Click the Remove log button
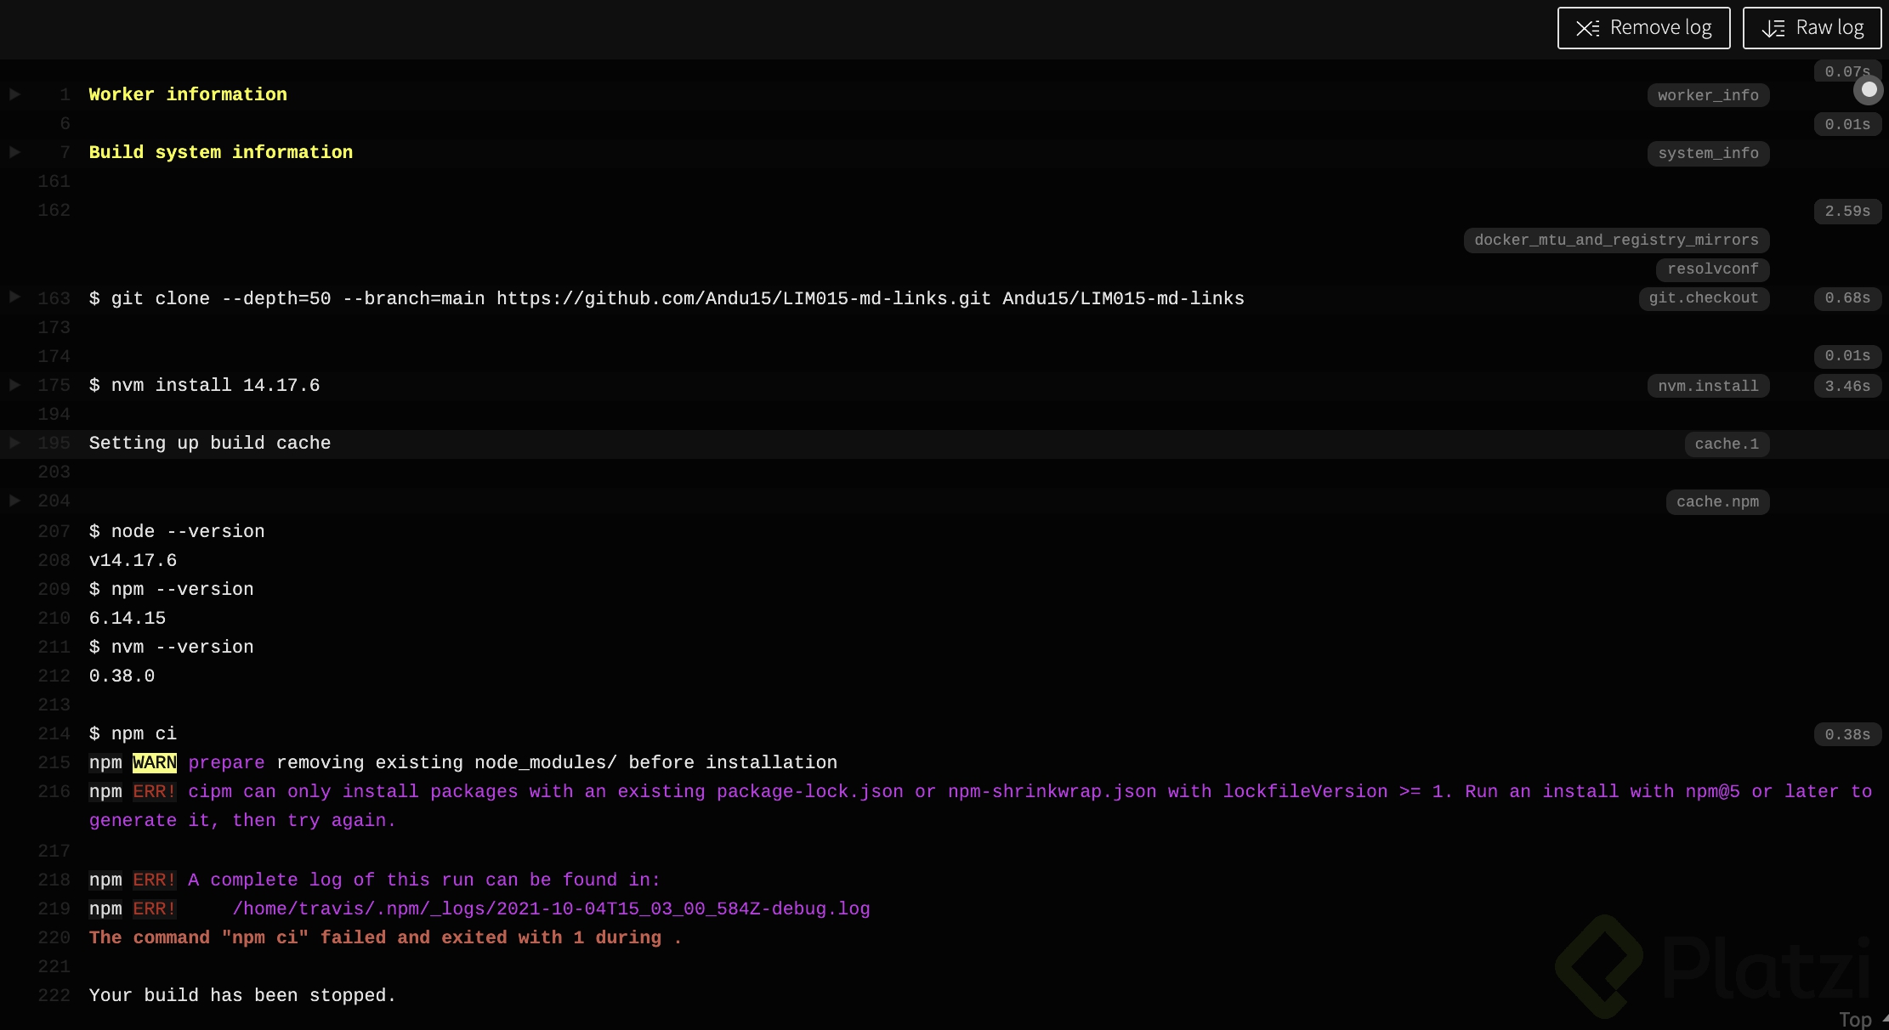Screen dimensions: 1889x1030 coord(1643,28)
